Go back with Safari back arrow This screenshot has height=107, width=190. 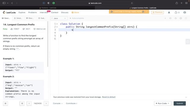pos(12,3)
